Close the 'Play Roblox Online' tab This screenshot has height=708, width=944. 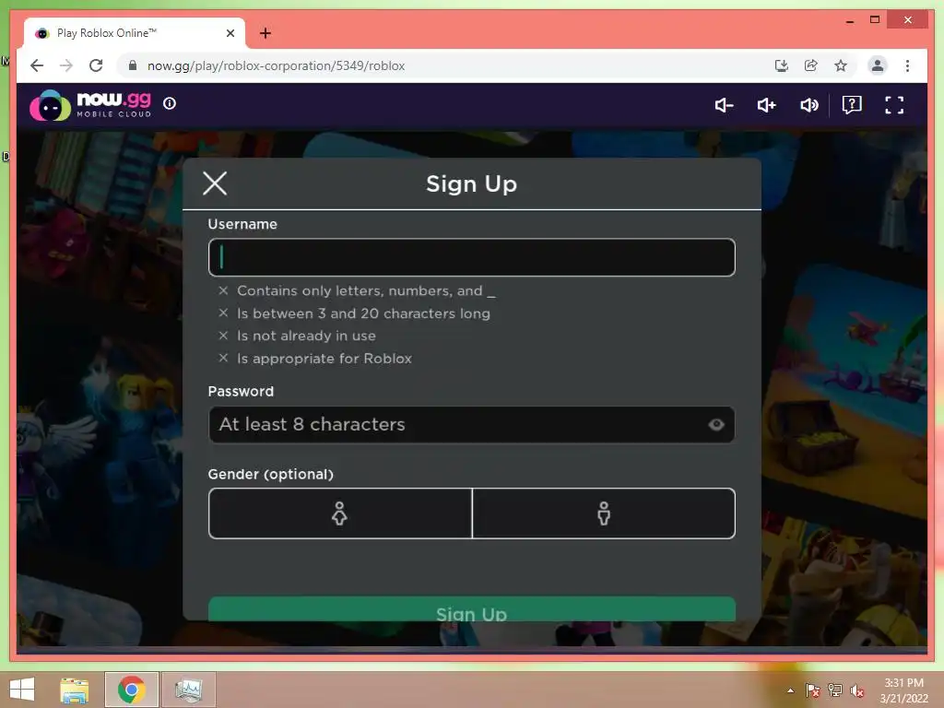click(230, 33)
